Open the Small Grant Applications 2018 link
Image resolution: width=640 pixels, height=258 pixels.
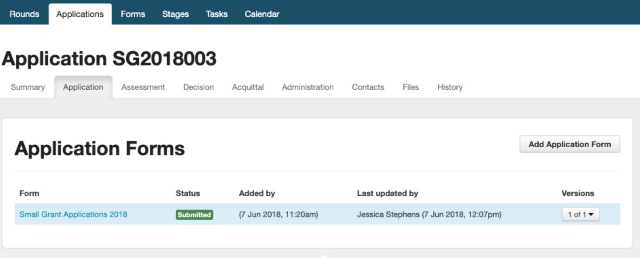tap(73, 214)
